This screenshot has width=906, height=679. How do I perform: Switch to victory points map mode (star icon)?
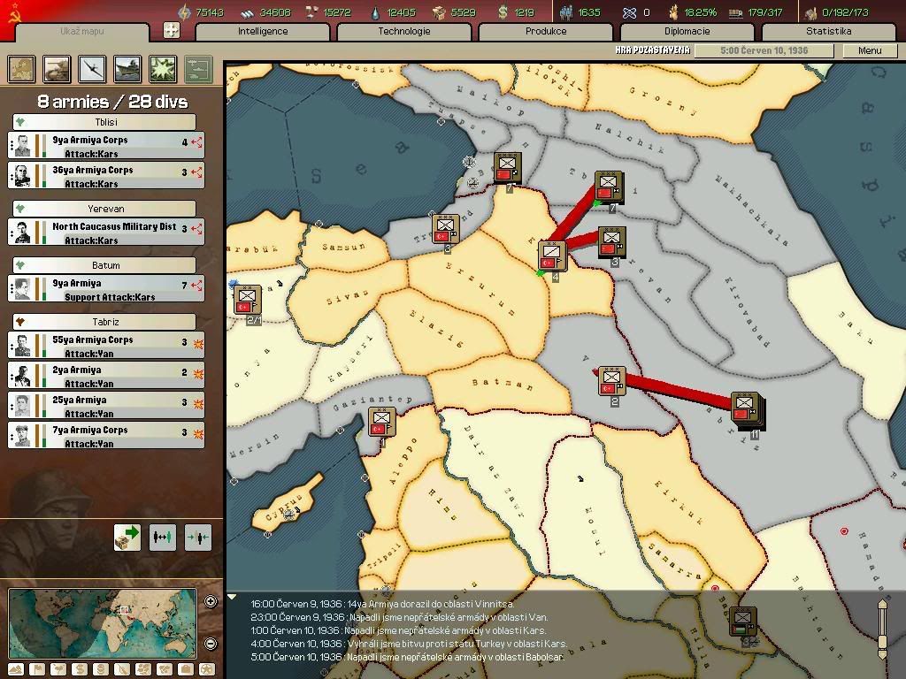(206, 670)
